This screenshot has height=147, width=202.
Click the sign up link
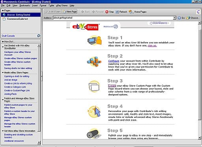click(x=152, y=46)
